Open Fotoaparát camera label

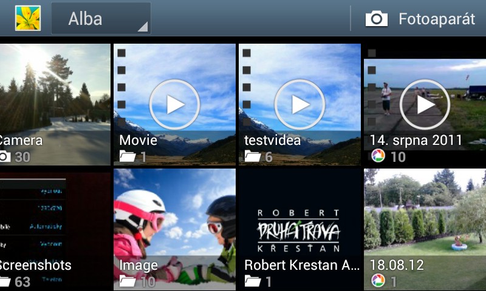pyautogui.click(x=437, y=19)
